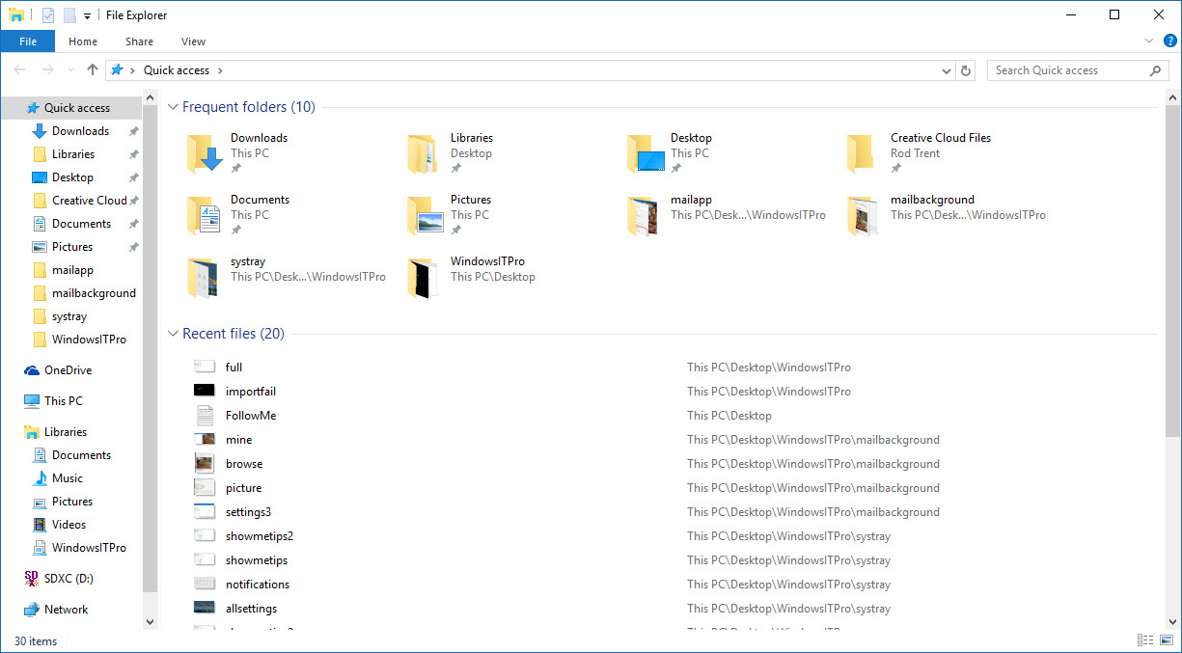Open the Customize Quick Access Toolbar dropdown
This screenshot has height=653, width=1182.
pos(87,14)
